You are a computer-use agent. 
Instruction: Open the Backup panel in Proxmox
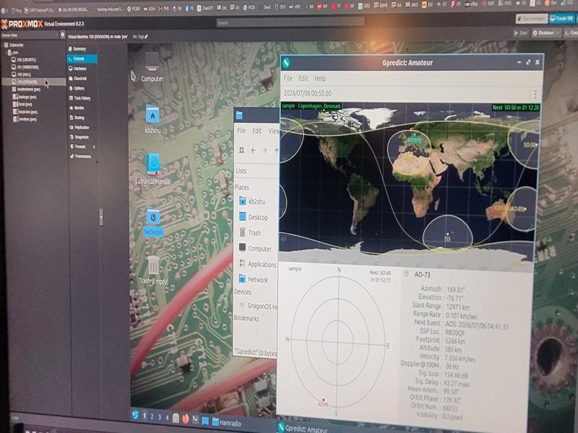tap(77, 118)
